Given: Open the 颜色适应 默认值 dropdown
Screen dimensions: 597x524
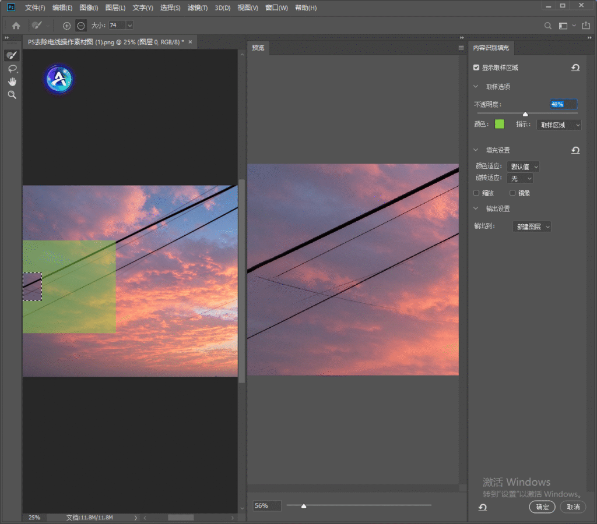Looking at the screenshot, I should coord(523,167).
